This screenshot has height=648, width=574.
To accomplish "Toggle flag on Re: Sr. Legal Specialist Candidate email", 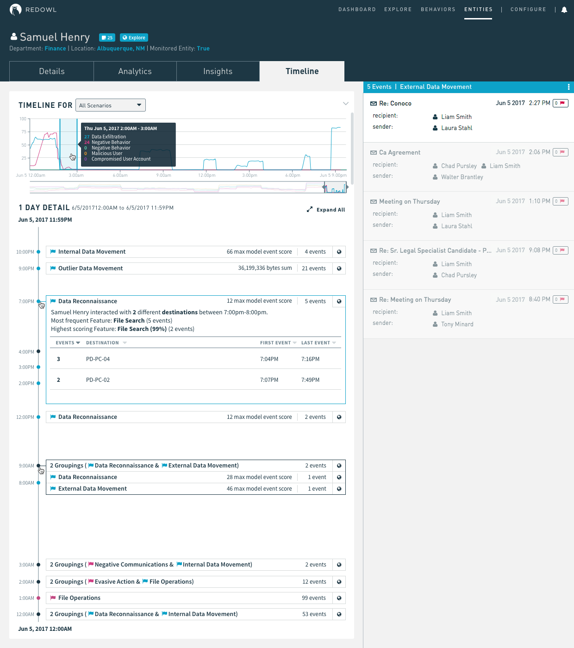I will (x=561, y=250).
